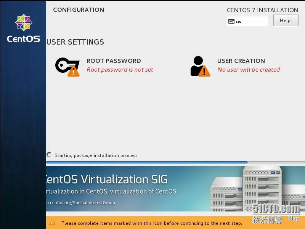305x229 pixels.
Task: Click the package installation progress bar
Action: [175, 162]
